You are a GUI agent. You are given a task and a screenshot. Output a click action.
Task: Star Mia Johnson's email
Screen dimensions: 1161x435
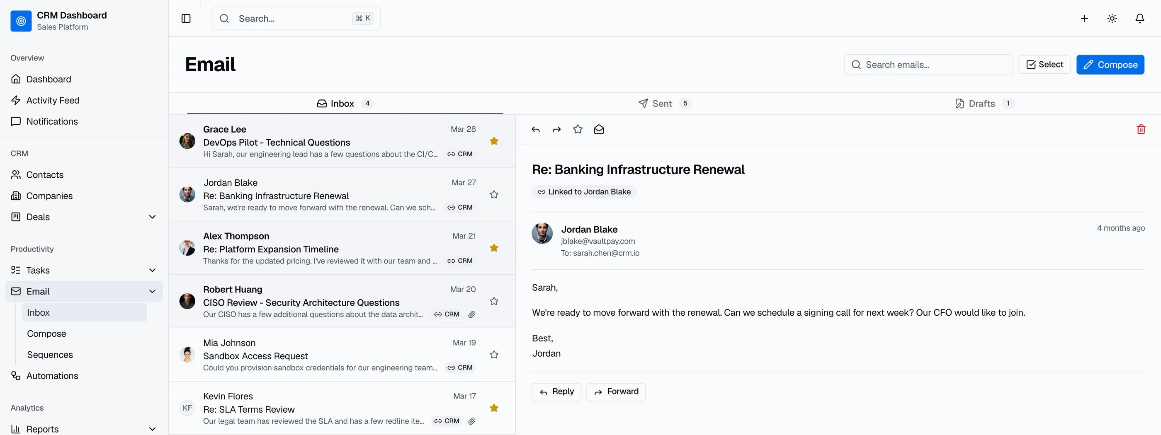pos(494,354)
